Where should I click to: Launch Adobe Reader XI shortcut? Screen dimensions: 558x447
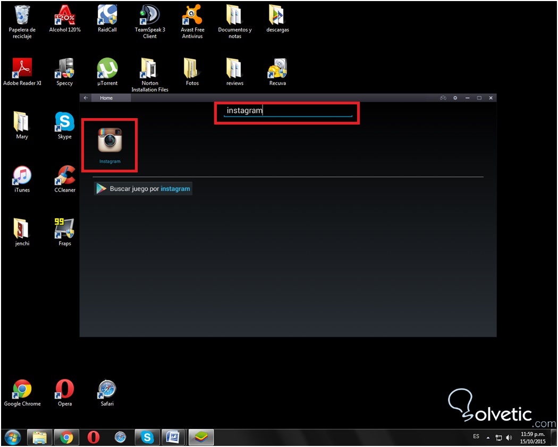click(x=22, y=72)
